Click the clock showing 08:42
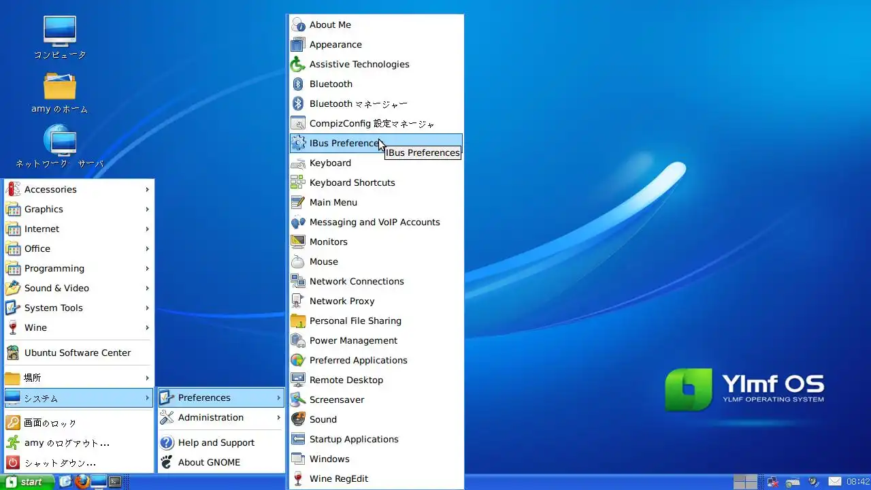This screenshot has height=490, width=871. pyautogui.click(x=858, y=482)
